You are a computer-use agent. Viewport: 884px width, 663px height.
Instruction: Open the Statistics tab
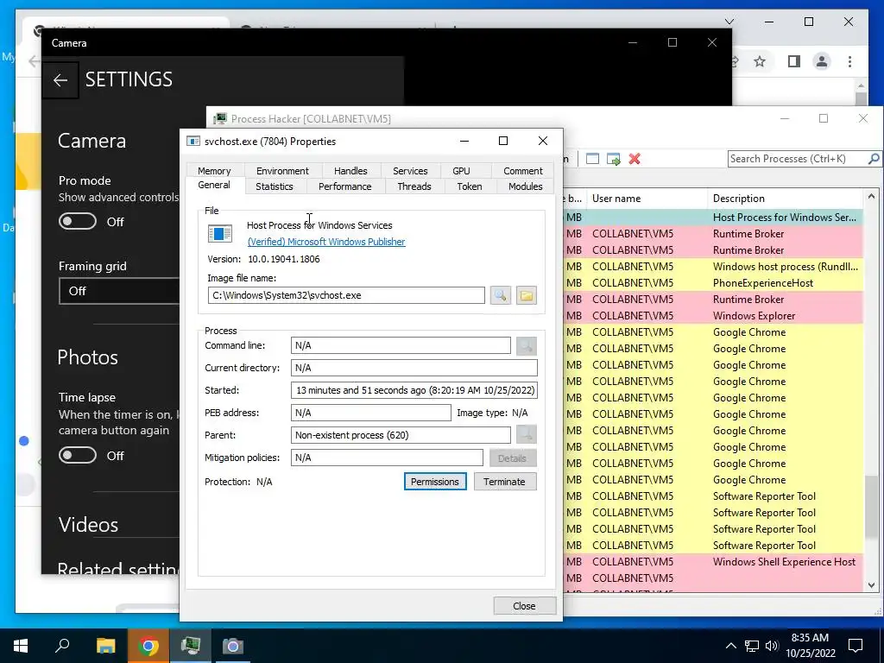click(275, 186)
